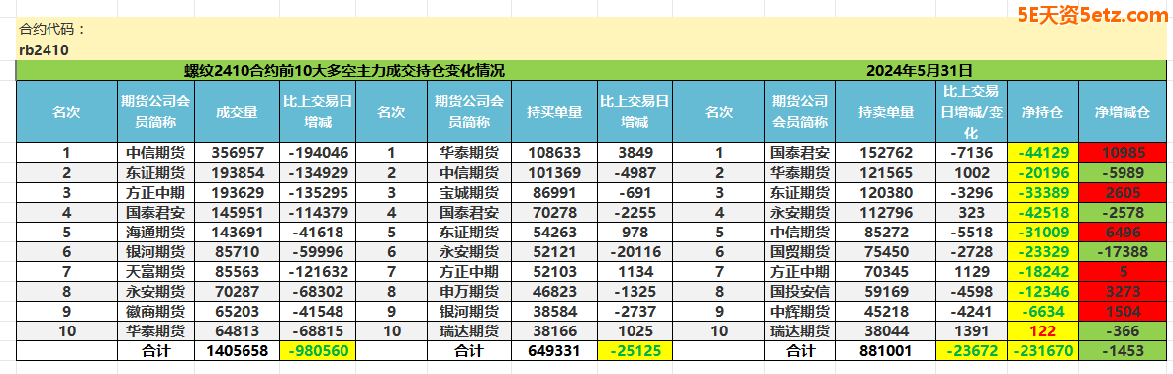Select the 国泰君安 short position value 152762
Image resolution: width=1173 pixels, height=374 pixels.
pos(885,152)
